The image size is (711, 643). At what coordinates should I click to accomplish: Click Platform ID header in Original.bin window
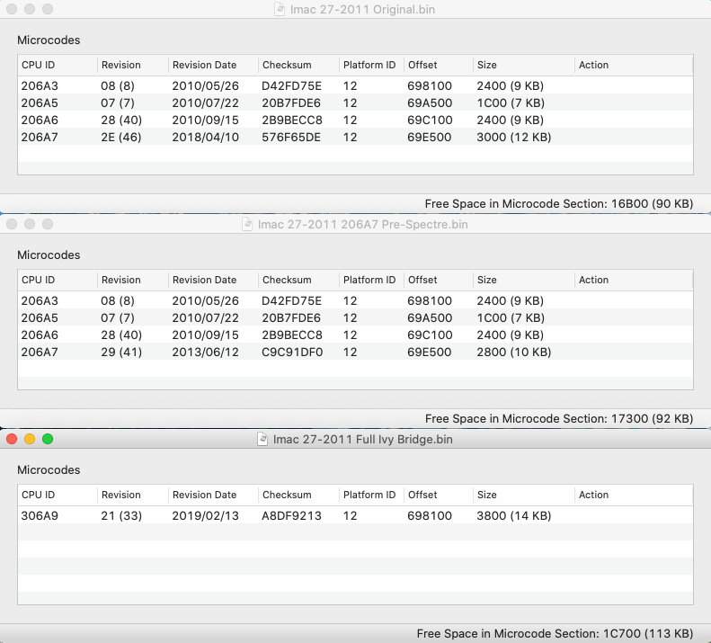coord(372,65)
